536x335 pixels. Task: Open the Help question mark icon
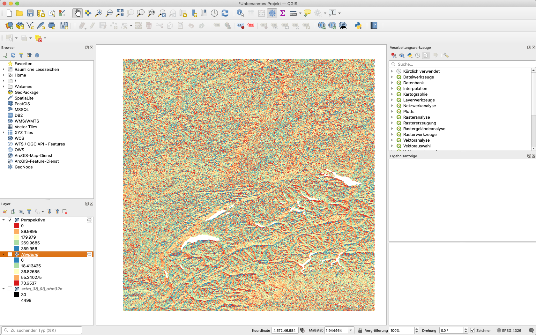[374, 26]
